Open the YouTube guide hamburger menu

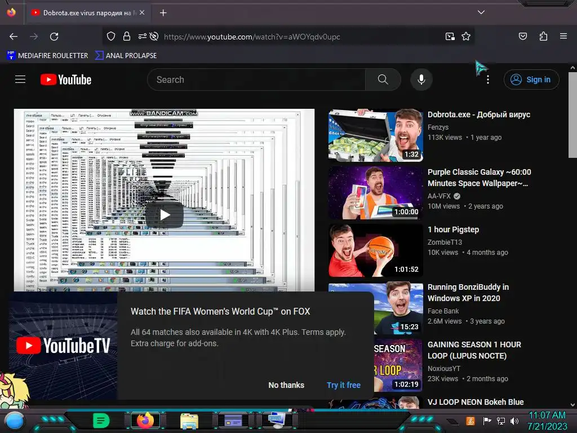[x=20, y=79]
